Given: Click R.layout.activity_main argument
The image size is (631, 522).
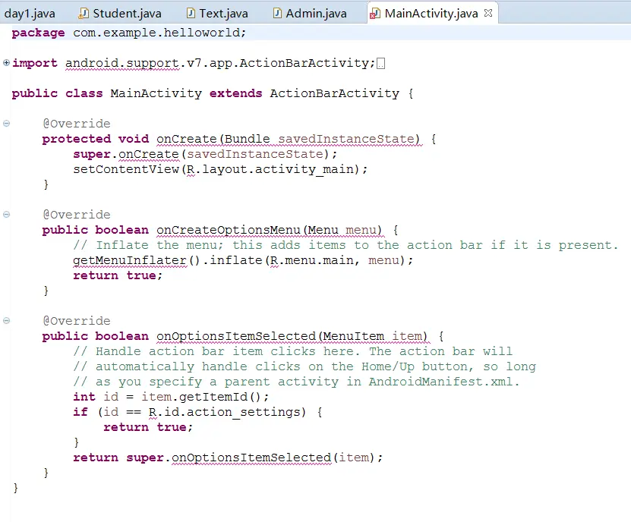Looking at the screenshot, I should (x=272, y=169).
